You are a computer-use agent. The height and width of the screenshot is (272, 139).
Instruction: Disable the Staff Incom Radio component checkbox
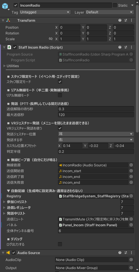[x=15, y=47]
